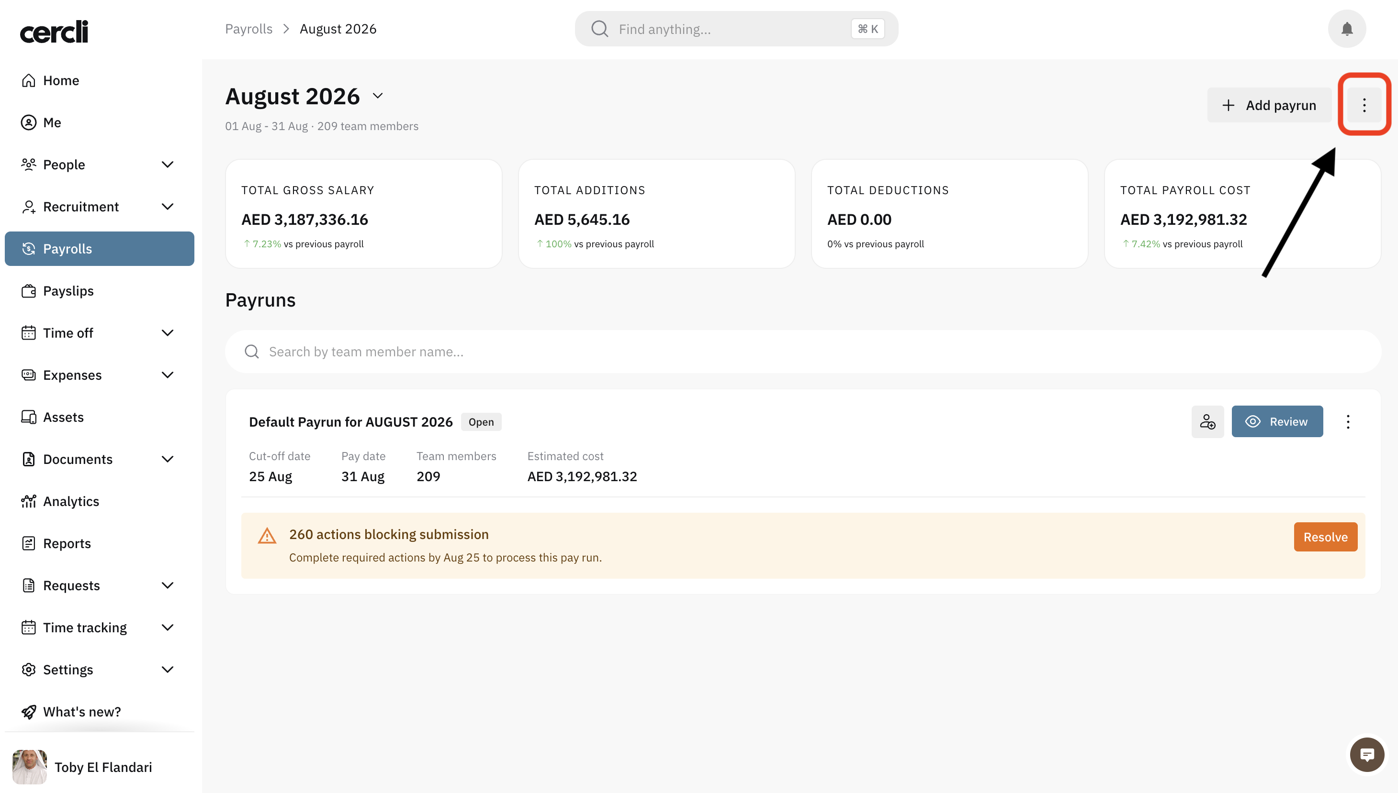Click the Home house icon
1398x793 pixels.
click(x=29, y=81)
